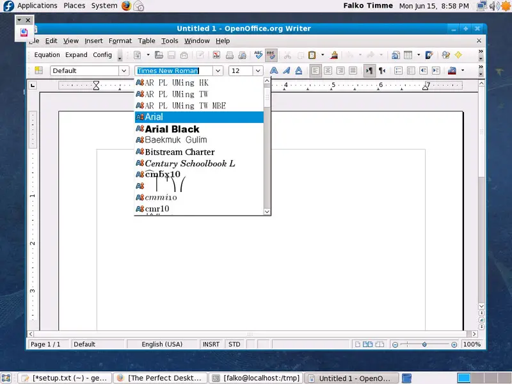Open the Table dropdown arrow
The width and height of the screenshot is (512, 384).
(419, 55)
